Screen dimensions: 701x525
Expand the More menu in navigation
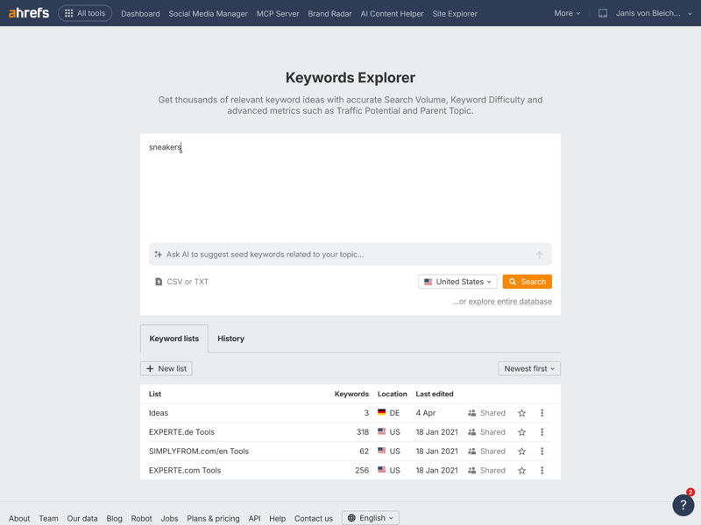pos(567,13)
